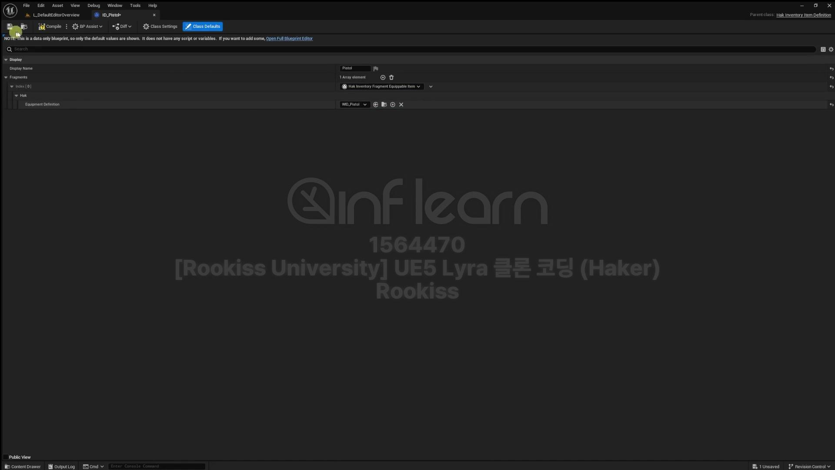Toggle Class Defaults view
835x470 pixels.
click(x=203, y=27)
